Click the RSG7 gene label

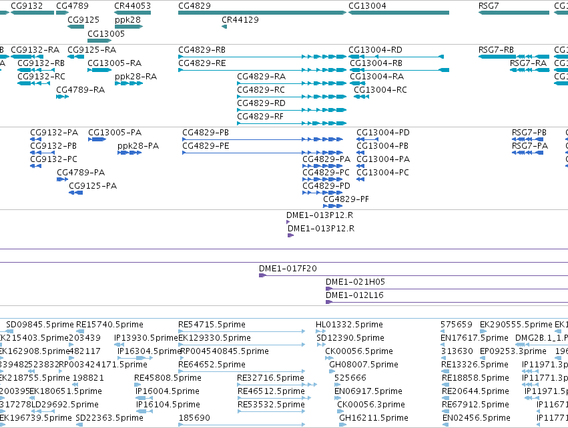coord(489,6)
